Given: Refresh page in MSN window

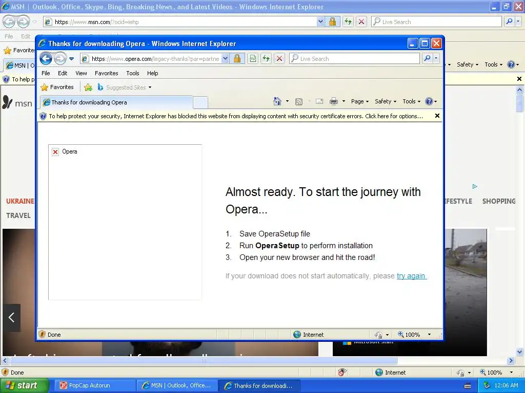Looking at the screenshot, I should point(348,21).
